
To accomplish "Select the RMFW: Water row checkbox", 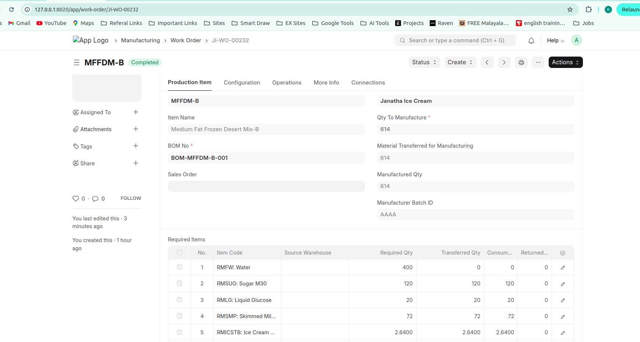I will click(x=179, y=267).
